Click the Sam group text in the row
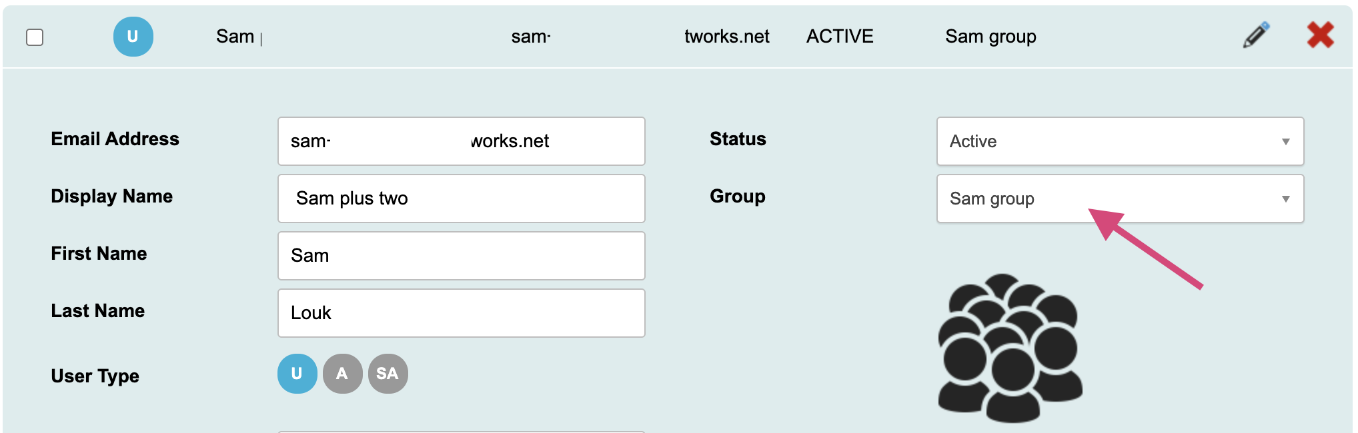1358x433 pixels. (x=990, y=37)
